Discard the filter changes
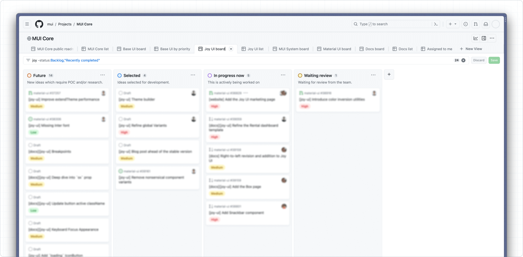Image resolution: width=523 pixels, height=257 pixels. (479, 60)
